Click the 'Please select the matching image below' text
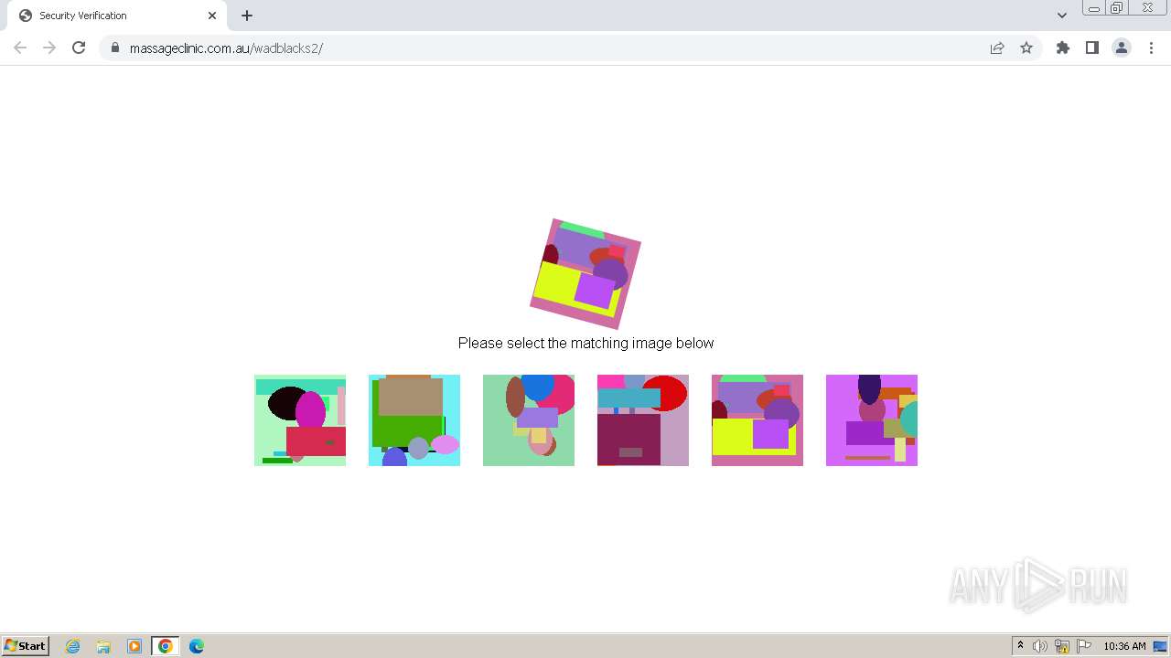 coord(585,343)
